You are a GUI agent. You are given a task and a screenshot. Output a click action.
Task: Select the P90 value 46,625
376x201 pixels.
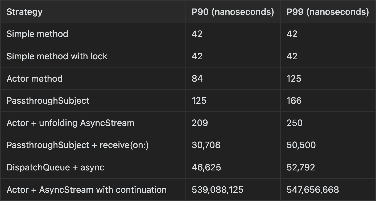(x=206, y=167)
